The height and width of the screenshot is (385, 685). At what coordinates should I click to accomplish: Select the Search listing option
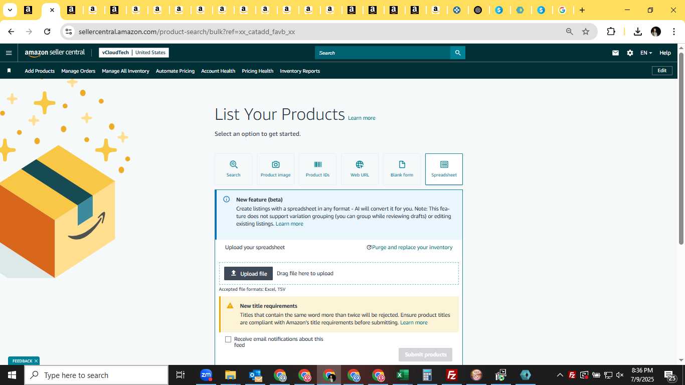point(233,169)
